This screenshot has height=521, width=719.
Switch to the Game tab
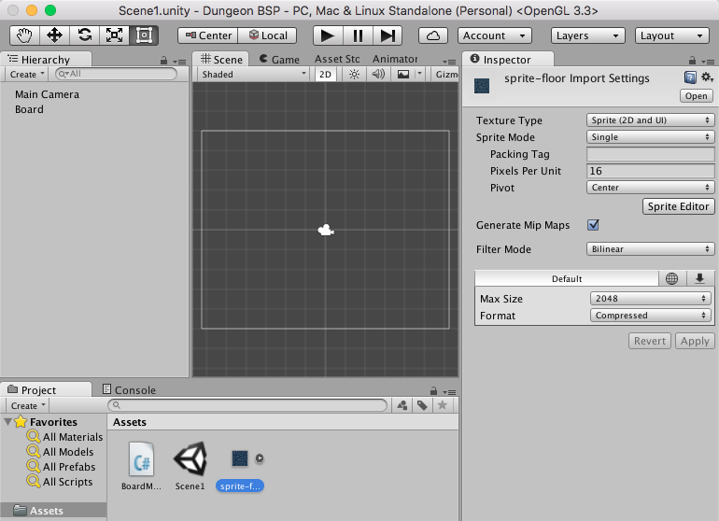click(279, 59)
